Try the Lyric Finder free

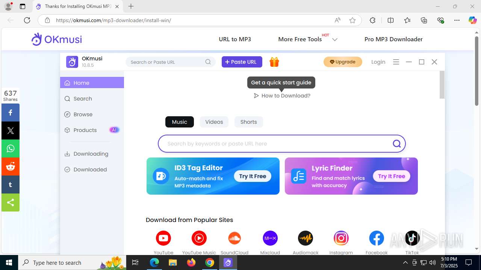coord(392,176)
